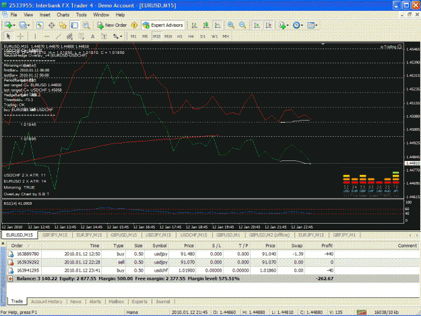Switch to the Account History tab

(x=46, y=301)
